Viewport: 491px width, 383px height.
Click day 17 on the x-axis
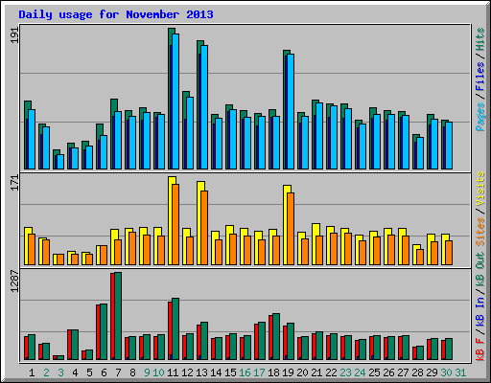click(259, 372)
